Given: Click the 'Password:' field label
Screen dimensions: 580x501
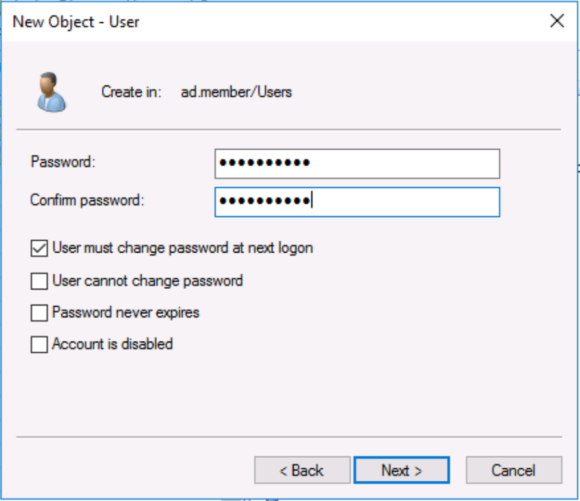Looking at the screenshot, I should point(63,162).
